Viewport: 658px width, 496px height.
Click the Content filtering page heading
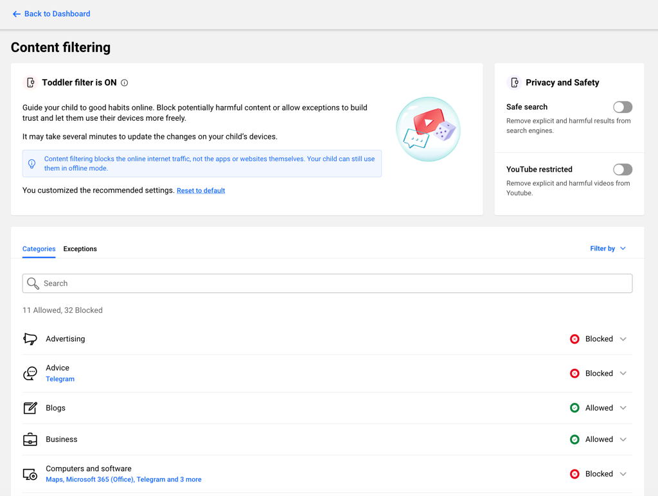61,48
